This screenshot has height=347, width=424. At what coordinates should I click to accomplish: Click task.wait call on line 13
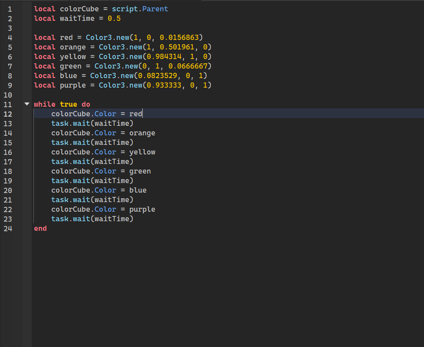click(92, 124)
